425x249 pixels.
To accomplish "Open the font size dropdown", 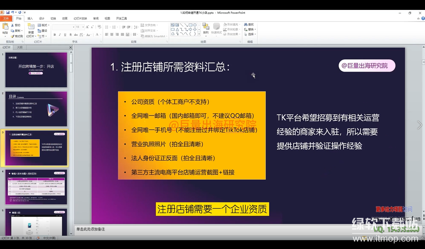I will pos(83,27).
